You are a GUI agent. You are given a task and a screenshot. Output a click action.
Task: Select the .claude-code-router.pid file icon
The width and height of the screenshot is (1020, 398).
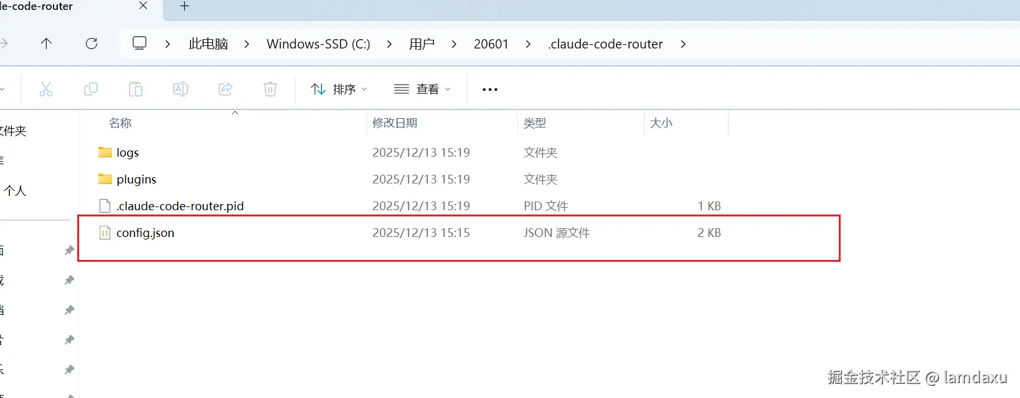coord(105,206)
